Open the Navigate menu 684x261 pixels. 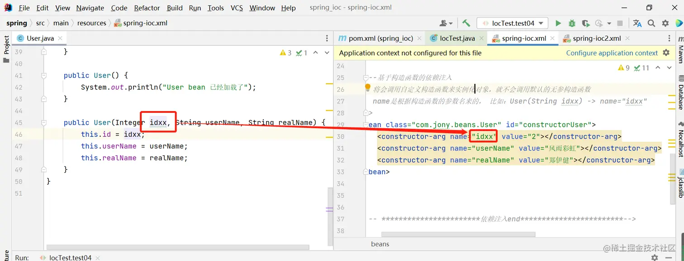point(90,8)
